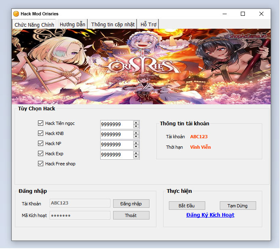Viewport: 280px width, 249px height.
Task: Click the Bắt Đầu button
Action: point(187,206)
